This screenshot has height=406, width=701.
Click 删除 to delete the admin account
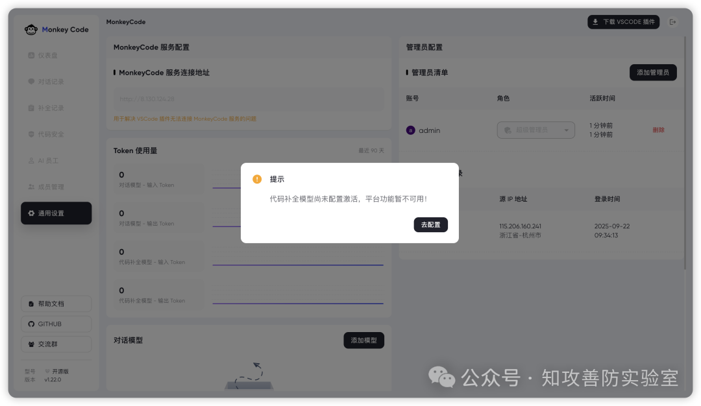[x=658, y=130]
